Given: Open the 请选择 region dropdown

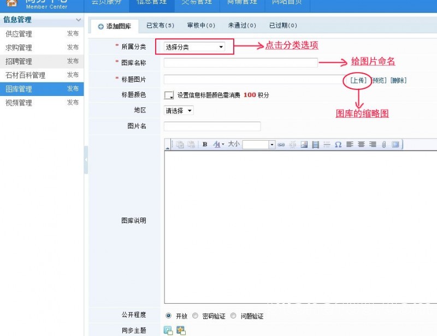Looking at the screenshot, I should 177,110.
